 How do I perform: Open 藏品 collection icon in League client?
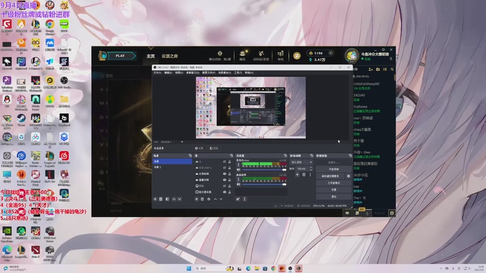coord(242,55)
